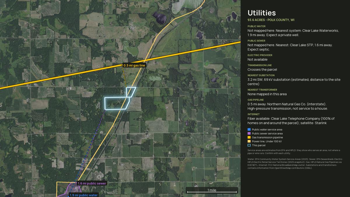Select the Clear Lake Telephone Company fiber text
Image resolution: width=350 pixels, height=197 pixels.
click(291, 121)
